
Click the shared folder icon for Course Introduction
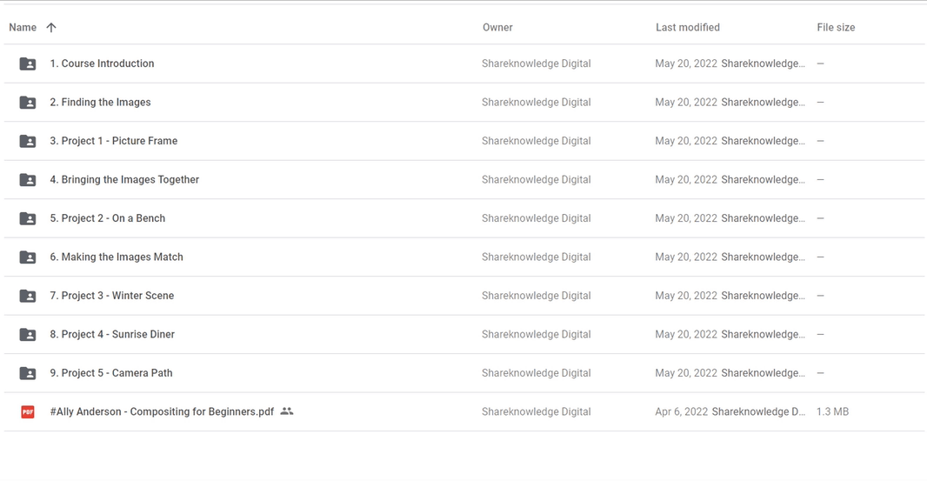tap(28, 63)
